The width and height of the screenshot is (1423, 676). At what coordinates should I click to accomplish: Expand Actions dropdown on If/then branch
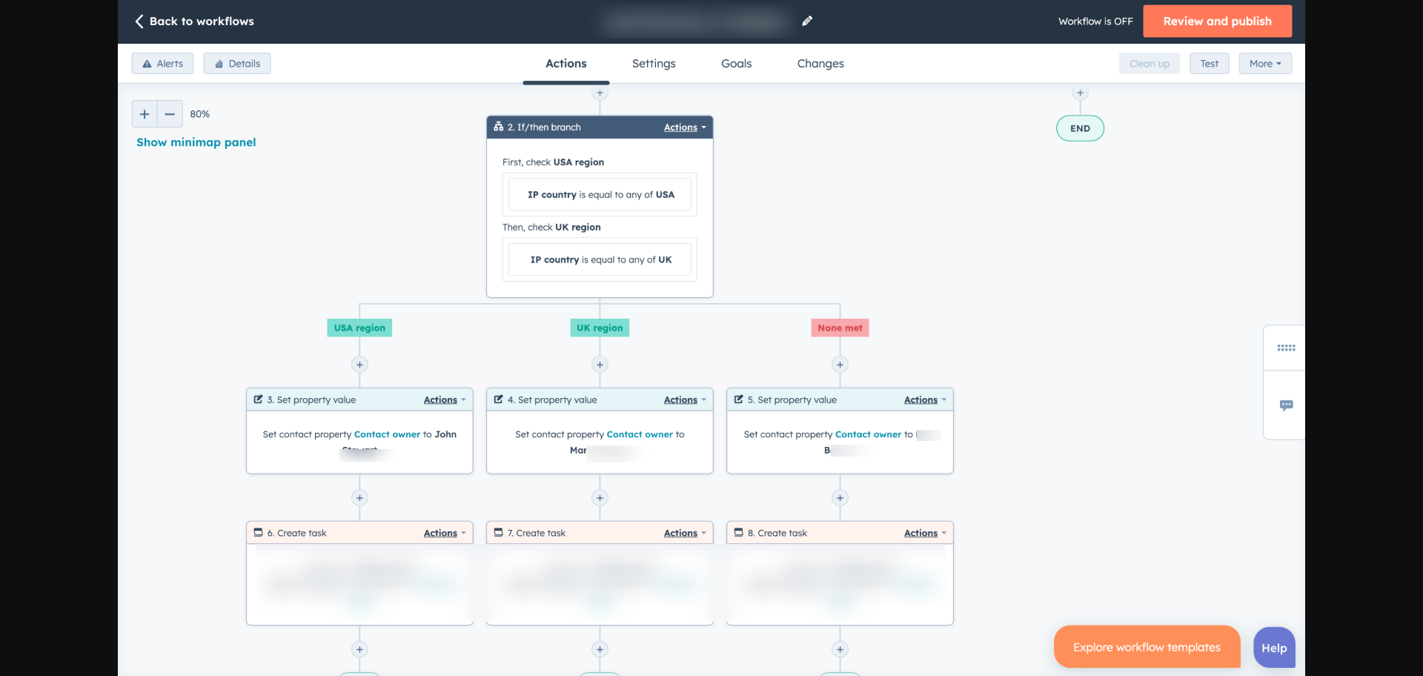point(684,127)
